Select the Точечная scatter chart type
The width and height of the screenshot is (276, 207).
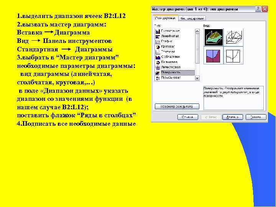166,52
